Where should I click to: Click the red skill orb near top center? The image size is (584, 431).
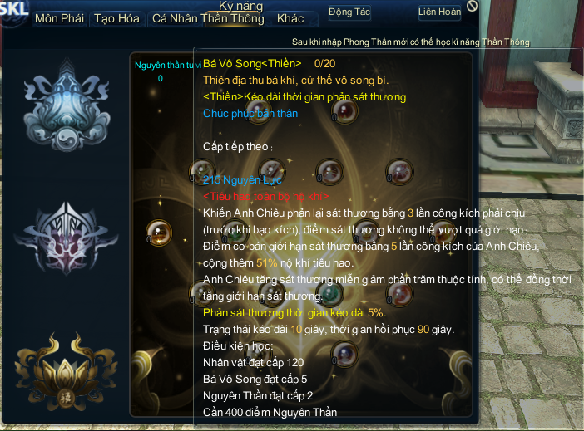click(345, 110)
